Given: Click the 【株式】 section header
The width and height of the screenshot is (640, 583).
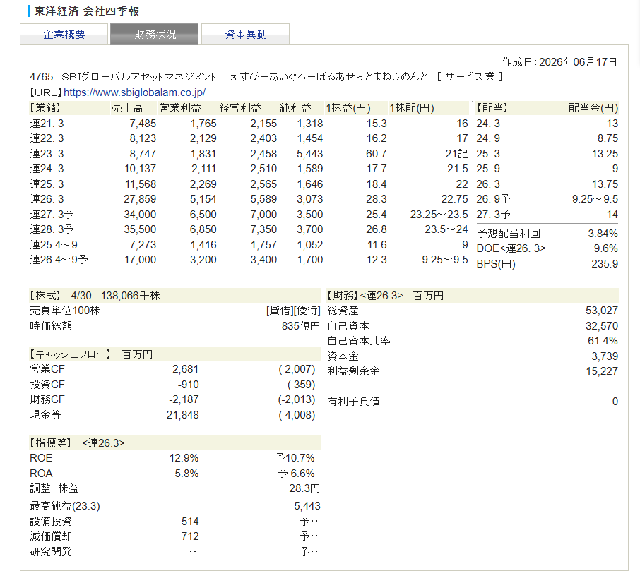Looking at the screenshot, I should click(45, 296).
